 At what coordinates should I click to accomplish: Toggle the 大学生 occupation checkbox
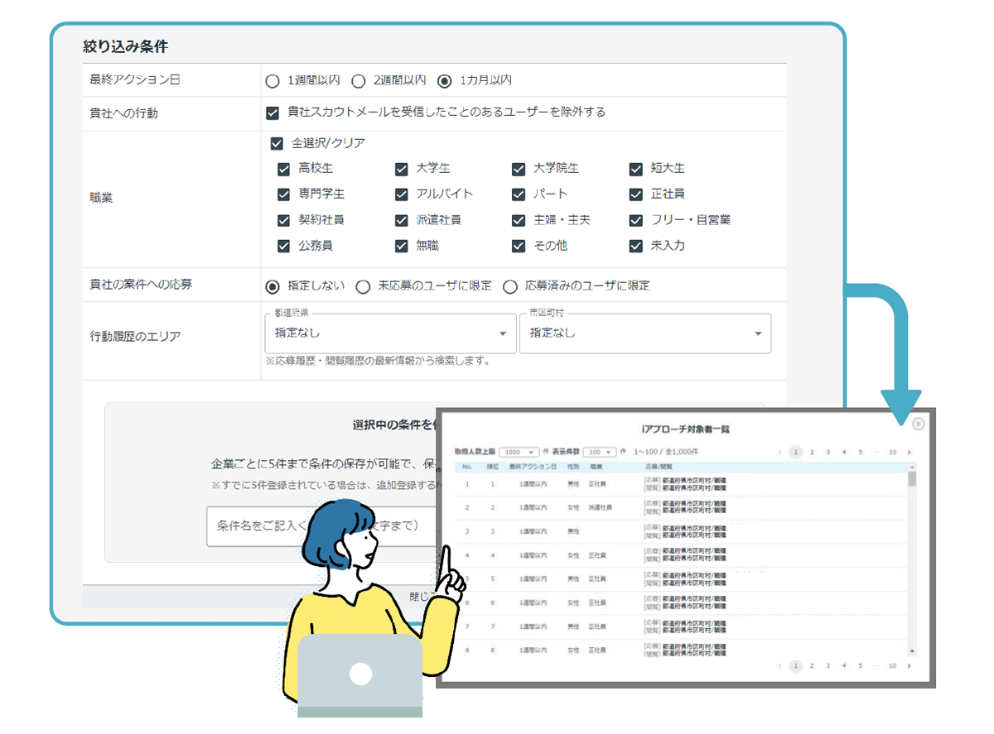point(402,168)
